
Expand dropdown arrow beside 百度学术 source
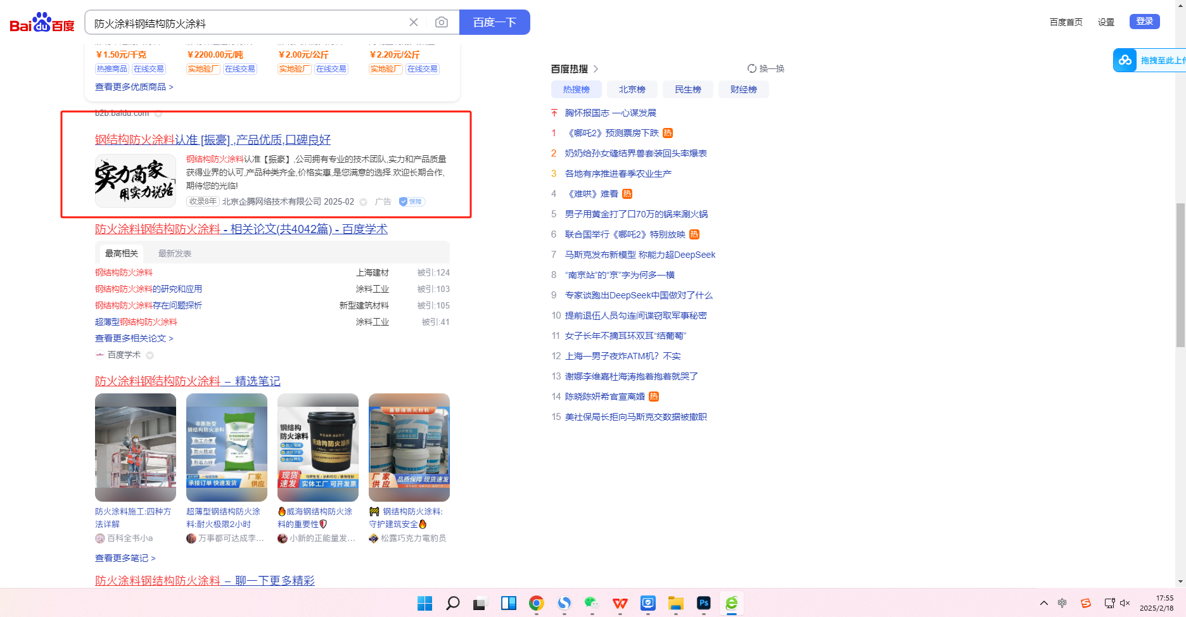[150, 355]
